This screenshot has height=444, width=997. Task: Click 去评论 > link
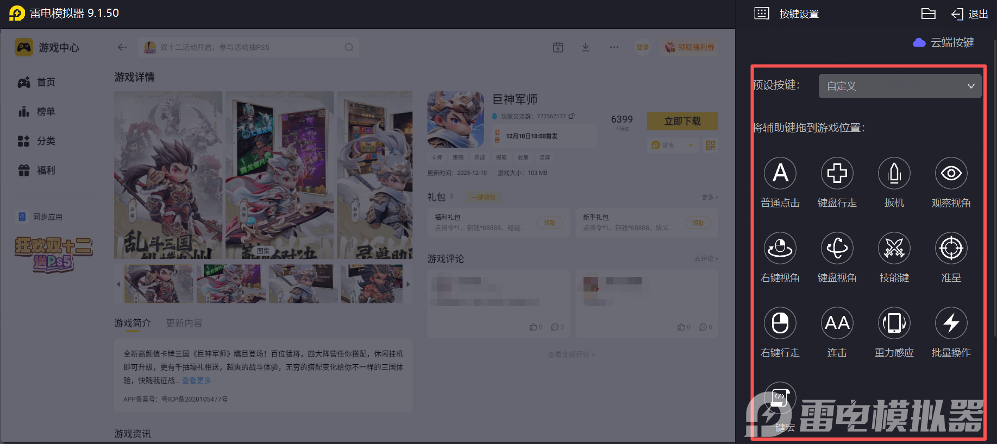pyautogui.click(x=706, y=258)
